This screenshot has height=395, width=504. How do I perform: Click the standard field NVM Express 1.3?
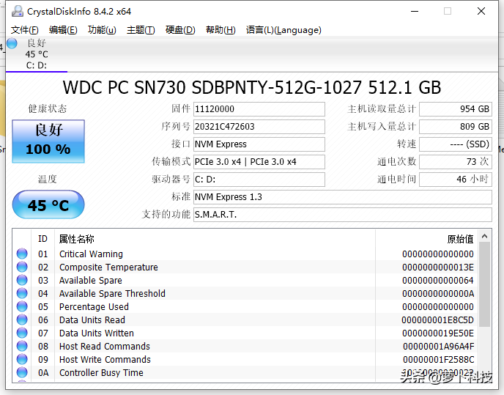[x=343, y=197]
